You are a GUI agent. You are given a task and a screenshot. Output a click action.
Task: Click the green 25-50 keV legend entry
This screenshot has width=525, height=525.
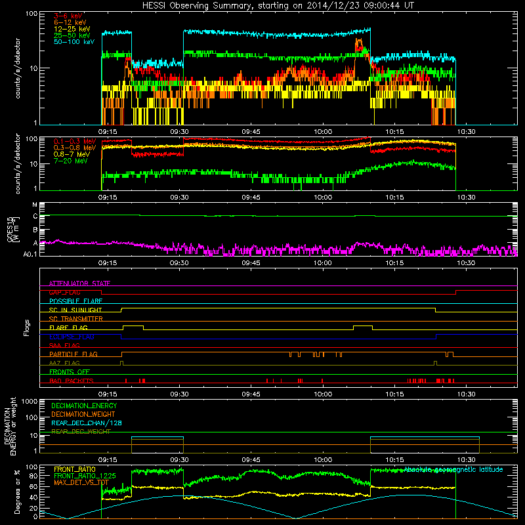[72, 35]
